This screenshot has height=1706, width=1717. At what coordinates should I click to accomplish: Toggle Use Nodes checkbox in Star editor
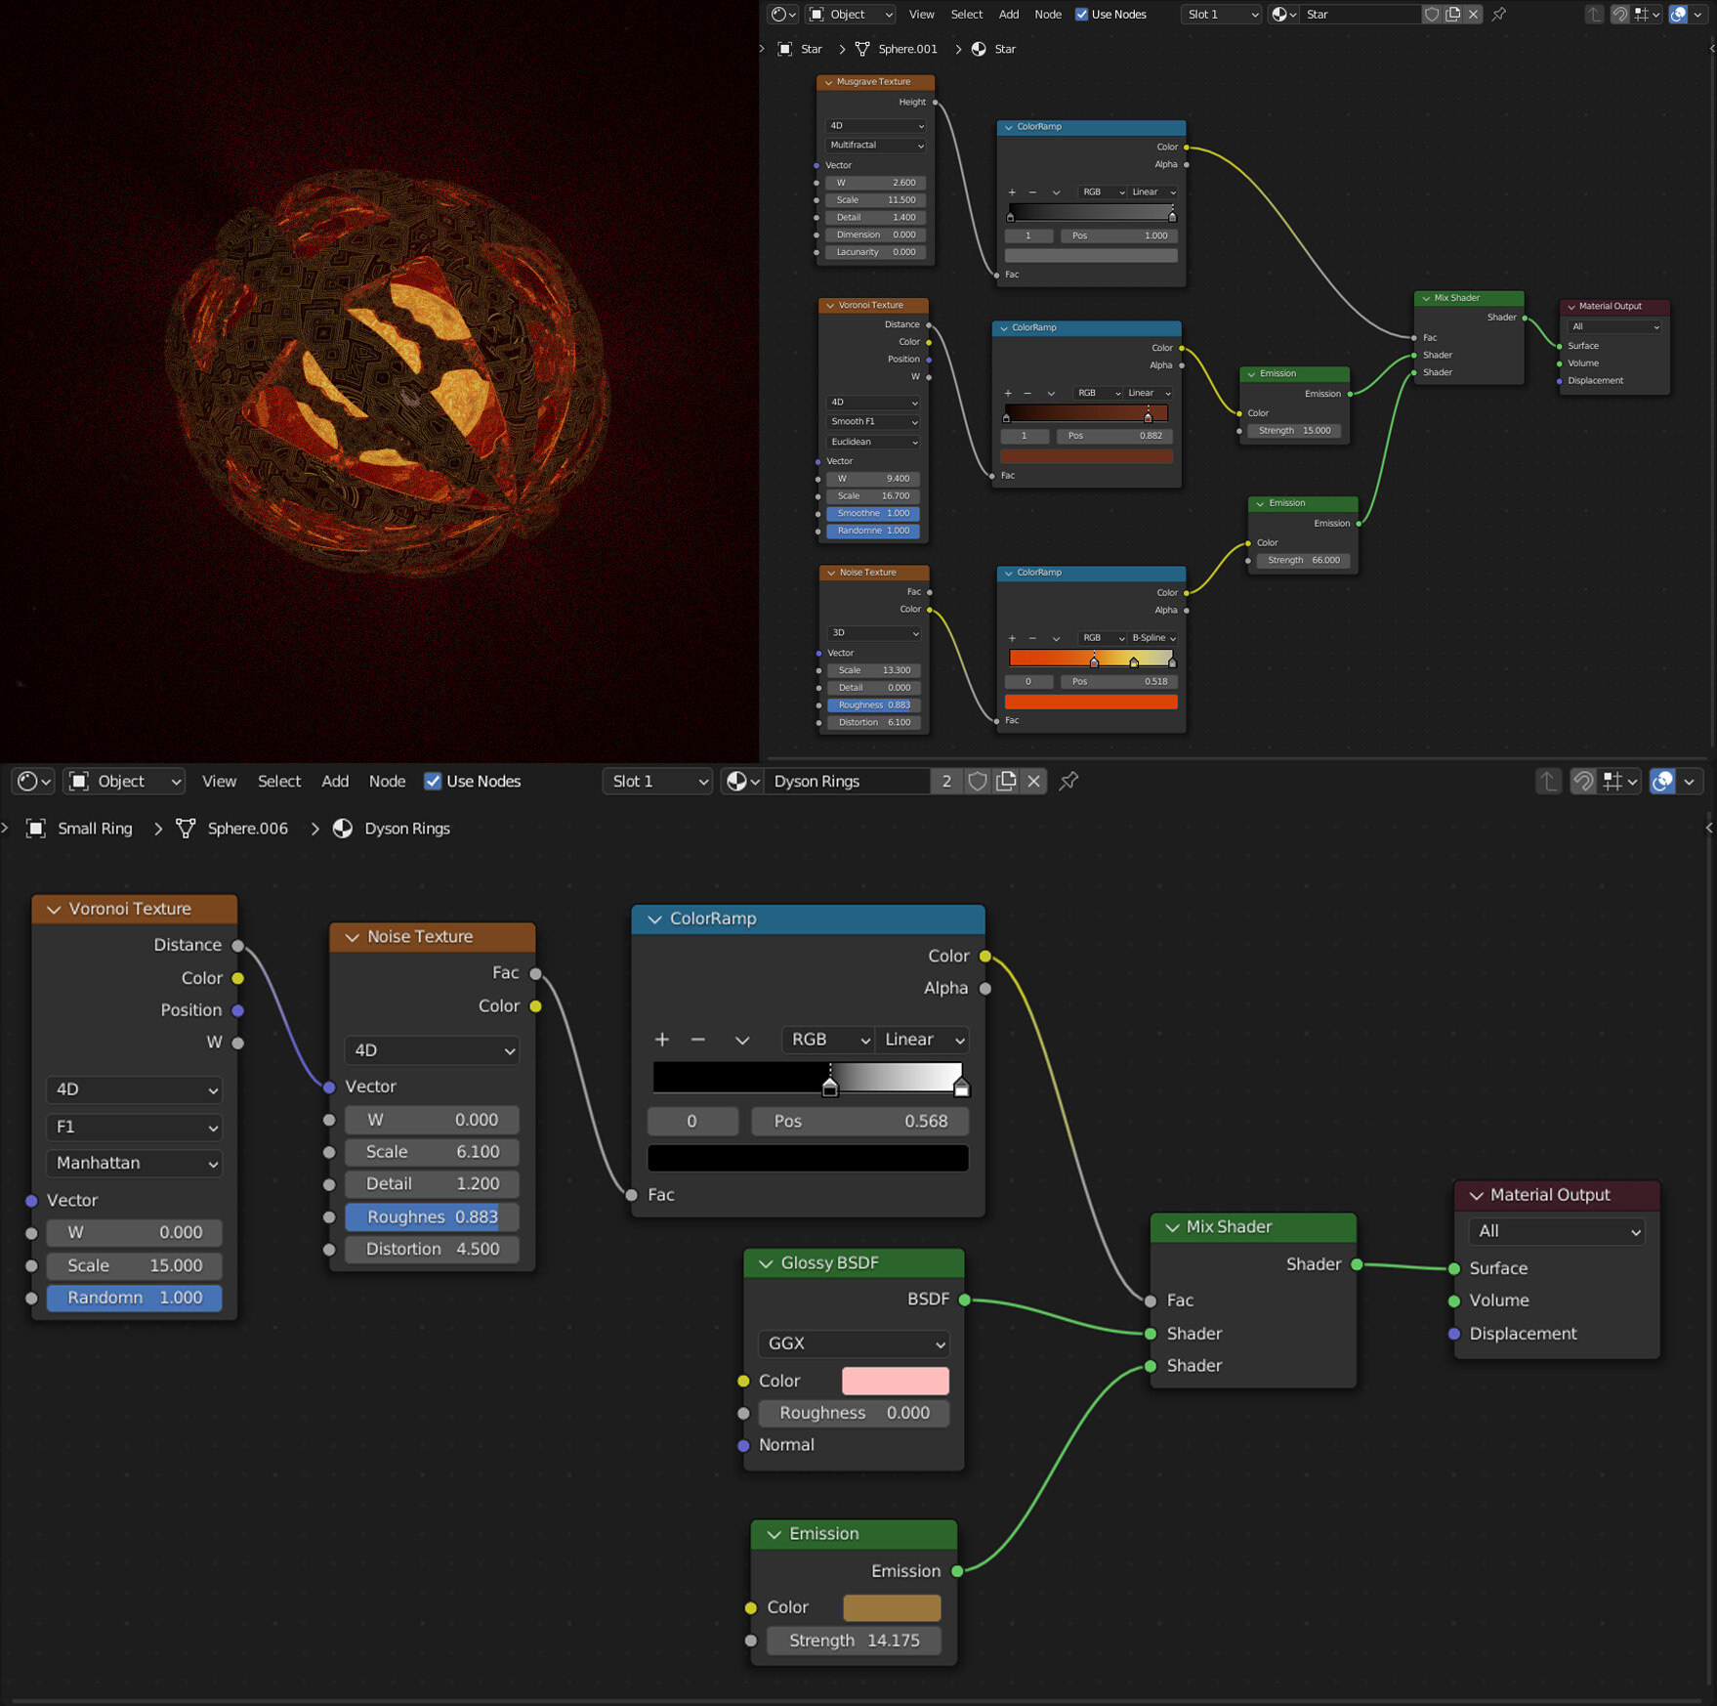(1081, 14)
